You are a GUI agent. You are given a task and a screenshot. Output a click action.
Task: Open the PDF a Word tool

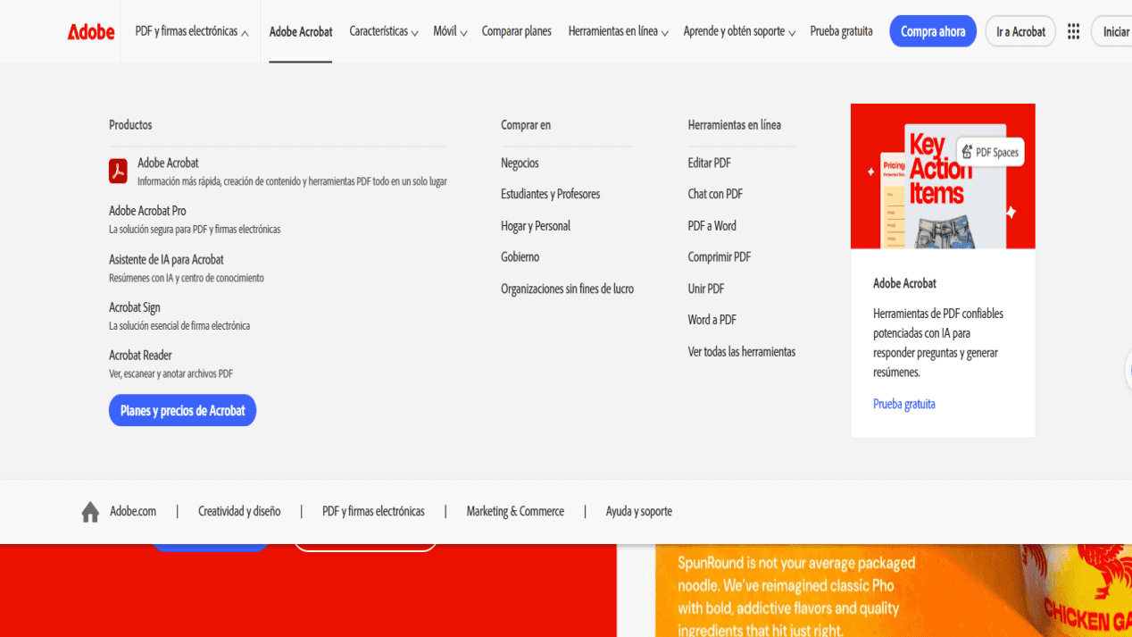[x=712, y=226]
